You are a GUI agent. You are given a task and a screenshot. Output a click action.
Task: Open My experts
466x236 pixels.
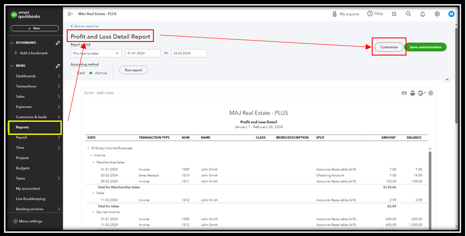pyautogui.click(x=346, y=14)
